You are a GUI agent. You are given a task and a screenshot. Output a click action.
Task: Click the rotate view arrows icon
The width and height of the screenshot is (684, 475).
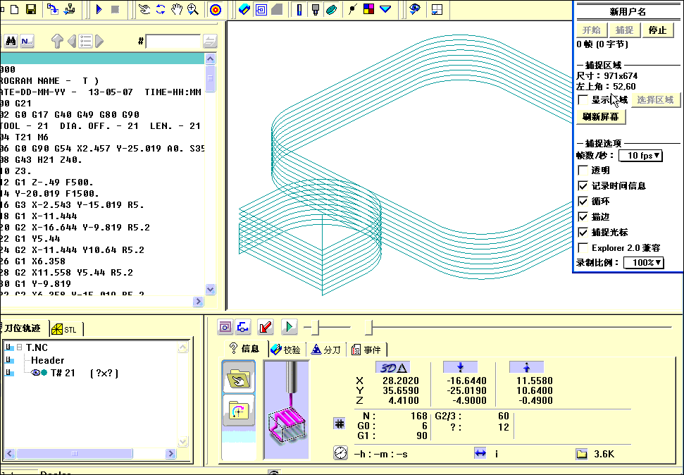(x=161, y=9)
